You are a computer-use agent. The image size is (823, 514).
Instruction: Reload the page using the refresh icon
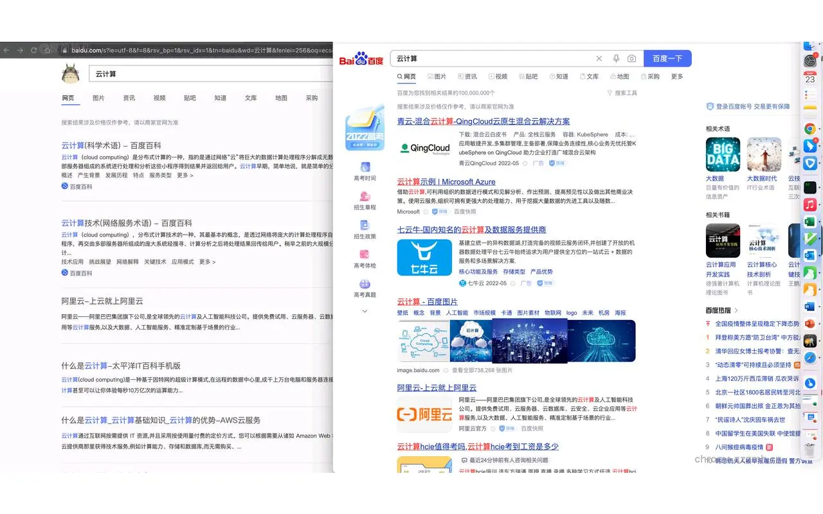tap(33, 50)
